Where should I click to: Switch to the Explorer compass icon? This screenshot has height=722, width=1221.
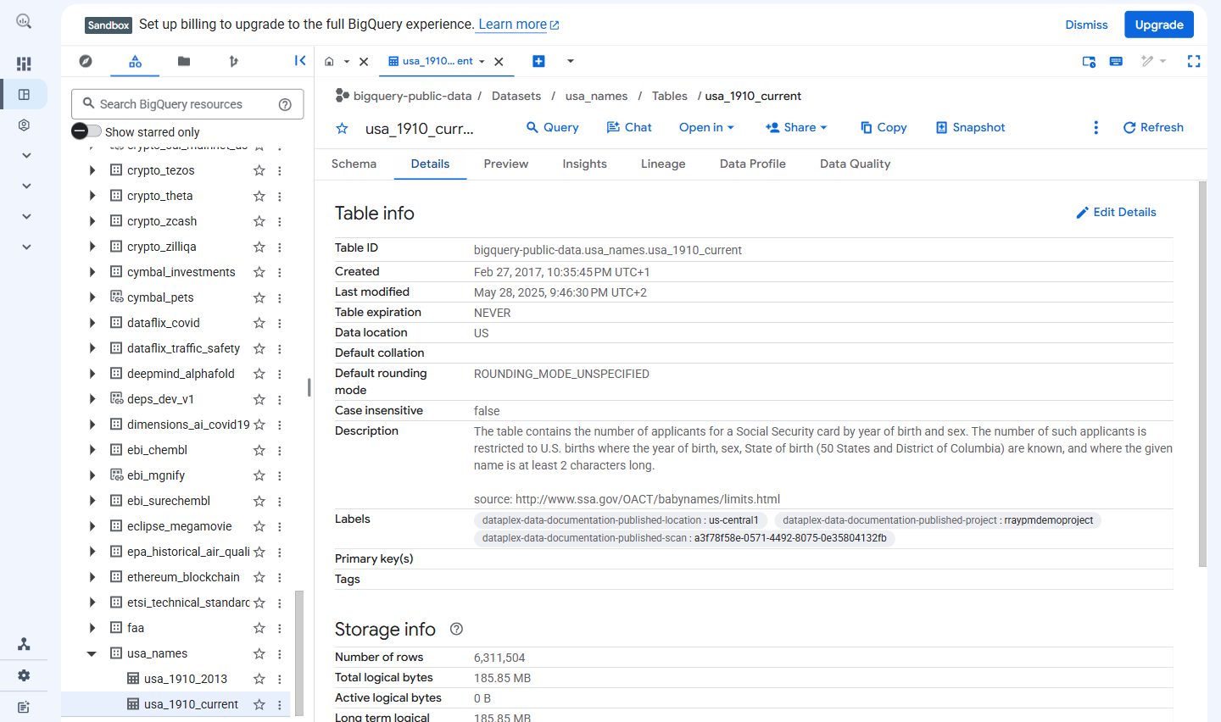click(86, 61)
